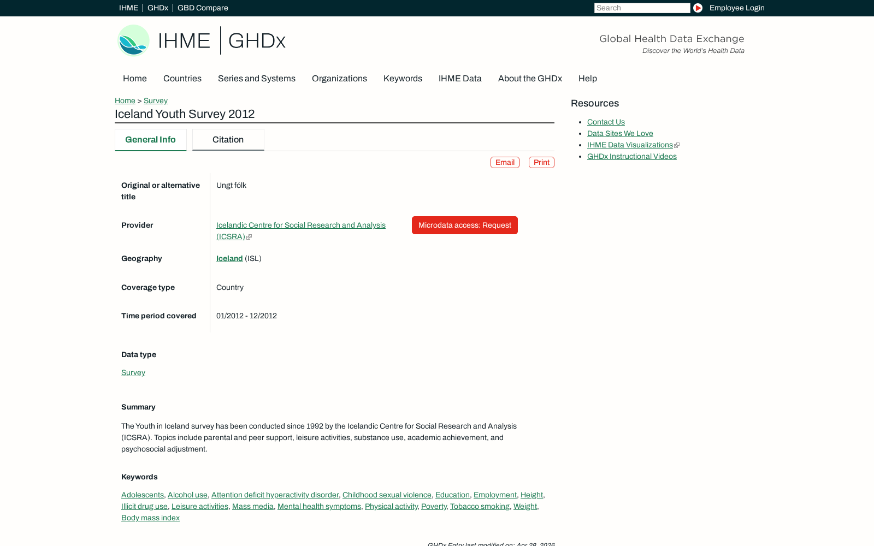Image resolution: width=874 pixels, height=546 pixels.
Task: Open the GHDx link in top bar
Action: pos(158,8)
